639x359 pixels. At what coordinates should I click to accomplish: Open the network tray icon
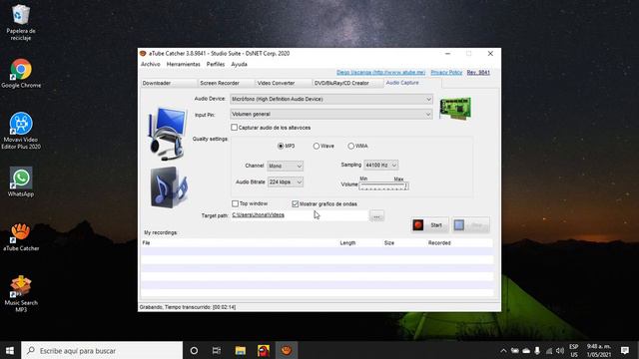pyautogui.click(x=549, y=350)
